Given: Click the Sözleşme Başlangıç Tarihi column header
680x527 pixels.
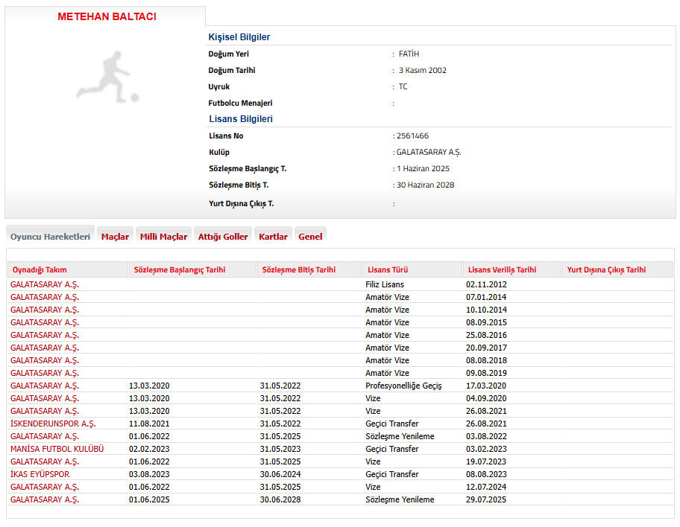Looking at the screenshot, I should coord(179,269).
